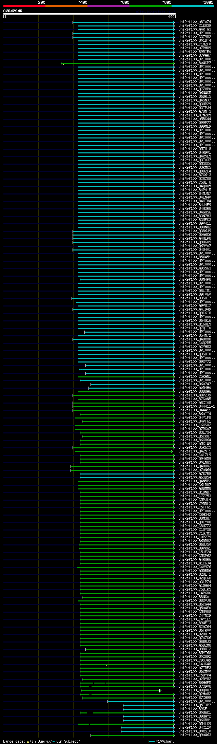This screenshot has width=217, height=744.
Task: Click the UniRef100_C6LRU7 label
Action: point(195,485)
